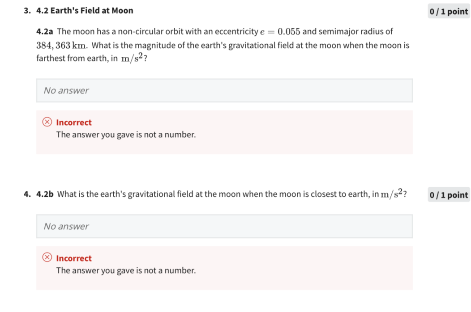Click the Incorrect label text for question 4.2b
This screenshot has width=471, height=312.
click(73, 258)
